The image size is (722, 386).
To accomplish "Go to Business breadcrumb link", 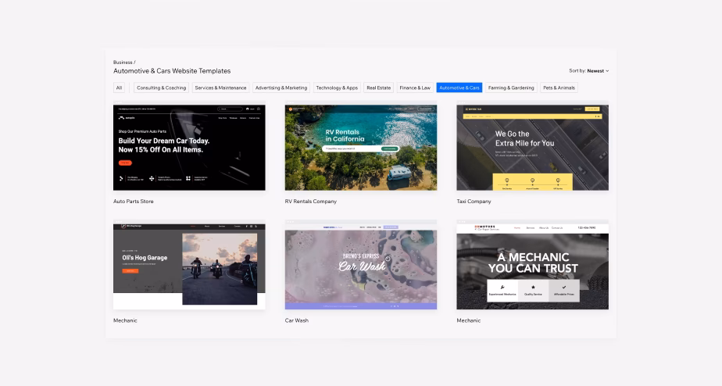I will pos(123,63).
